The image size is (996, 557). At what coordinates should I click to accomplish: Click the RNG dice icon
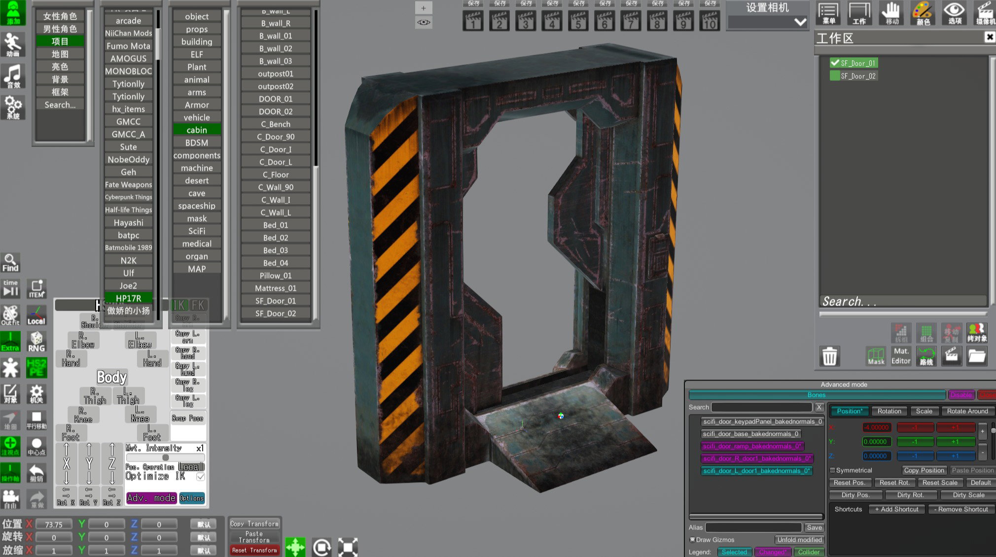36,342
